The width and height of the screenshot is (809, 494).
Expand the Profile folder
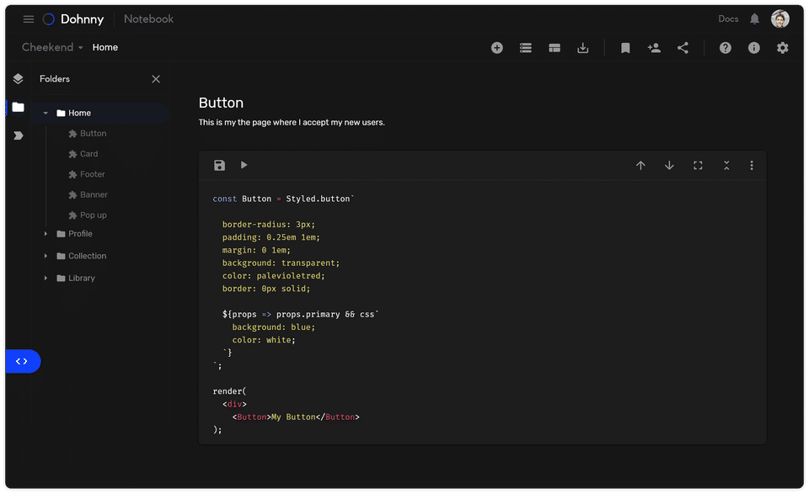pos(46,234)
